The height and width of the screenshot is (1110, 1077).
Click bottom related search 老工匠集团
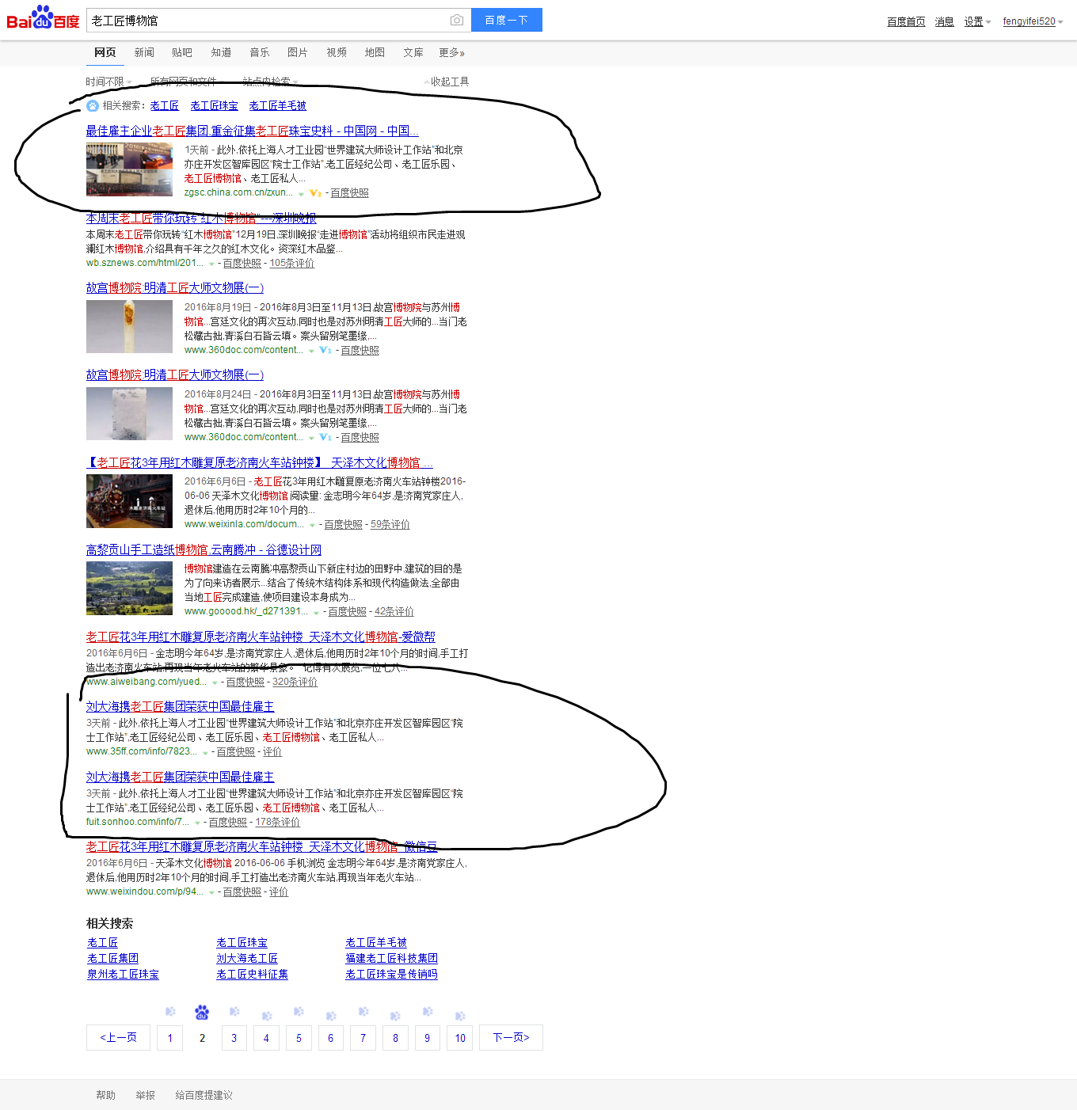click(x=112, y=958)
